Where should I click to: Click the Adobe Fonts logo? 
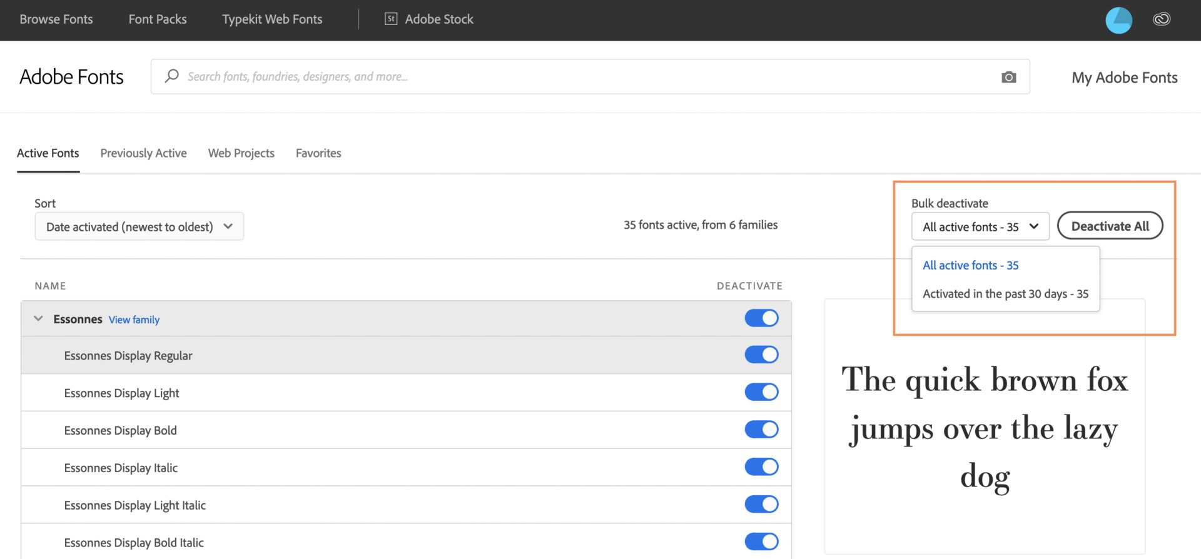coord(71,77)
